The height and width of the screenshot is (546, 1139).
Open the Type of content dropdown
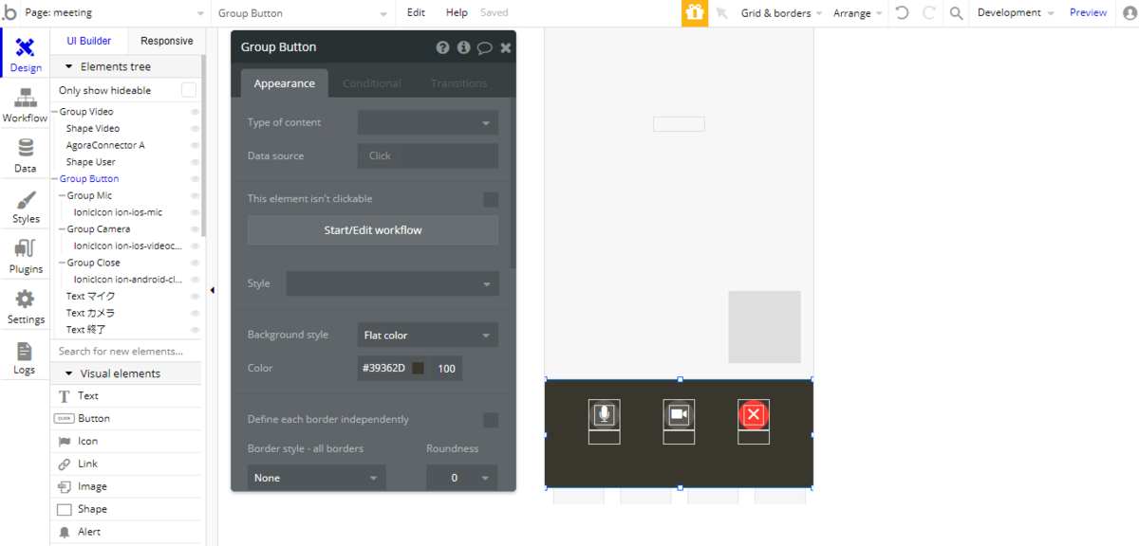click(428, 122)
